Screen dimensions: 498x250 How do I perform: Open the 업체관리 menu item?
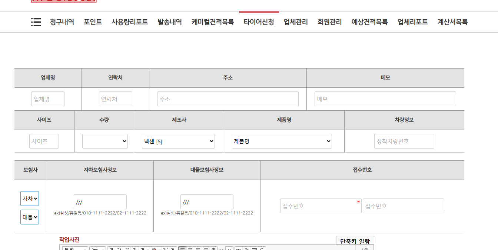[295, 22]
